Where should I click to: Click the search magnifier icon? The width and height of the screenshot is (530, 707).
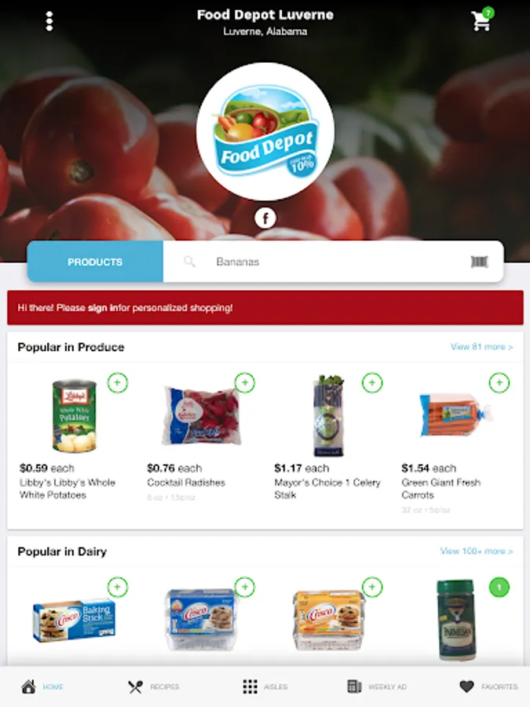[190, 262]
